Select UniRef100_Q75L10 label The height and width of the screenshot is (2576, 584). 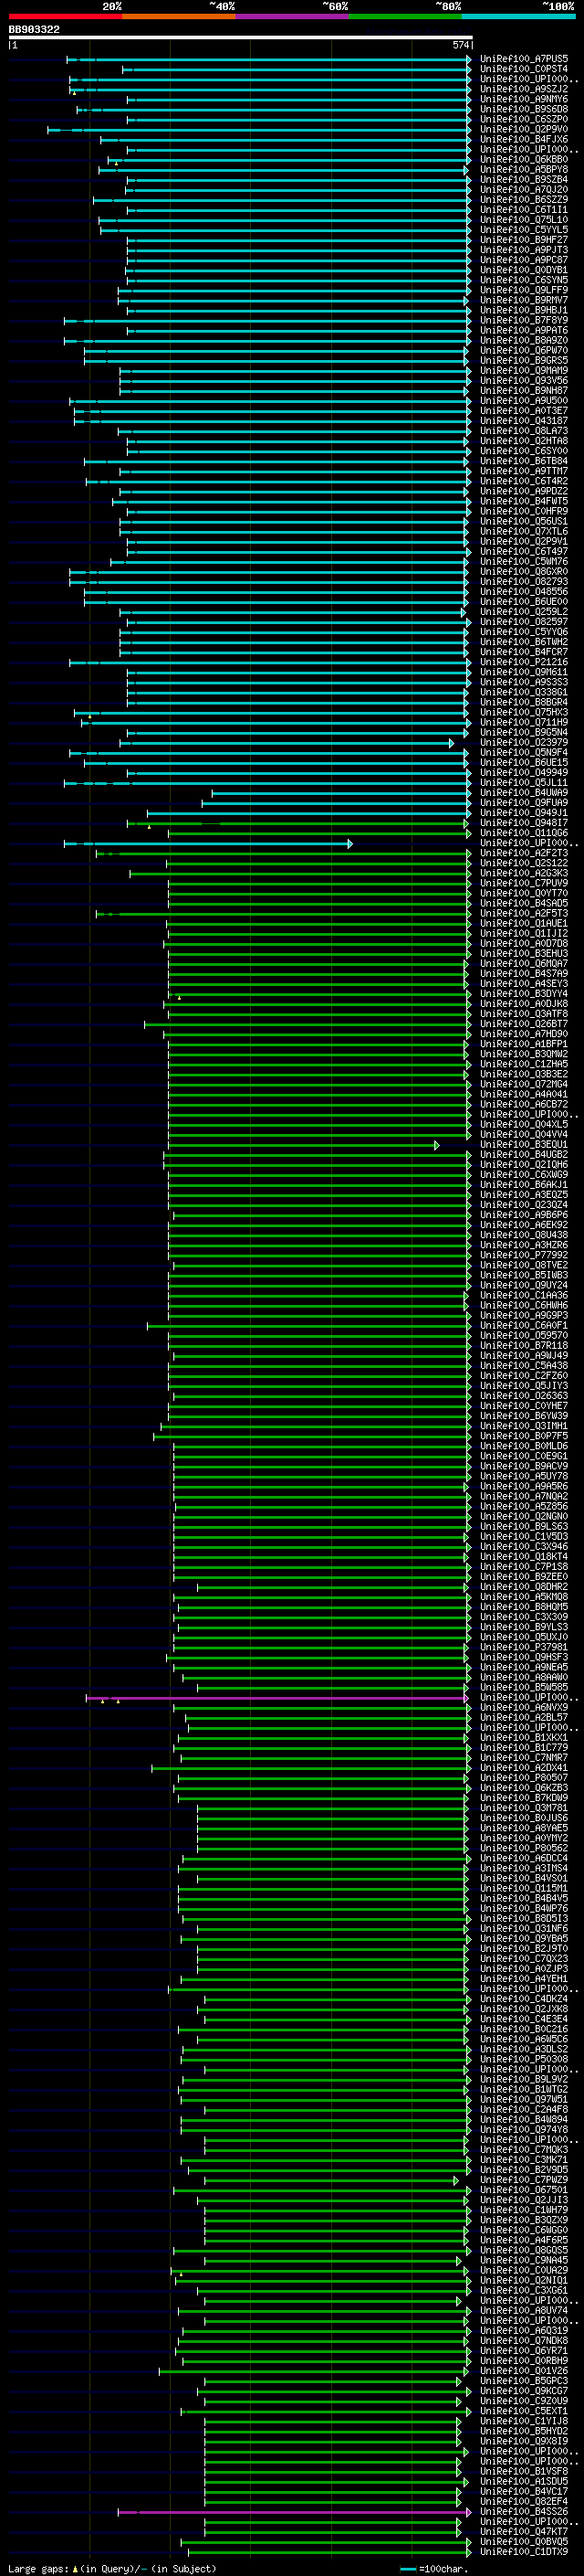pyautogui.click(x=524, y=220)
